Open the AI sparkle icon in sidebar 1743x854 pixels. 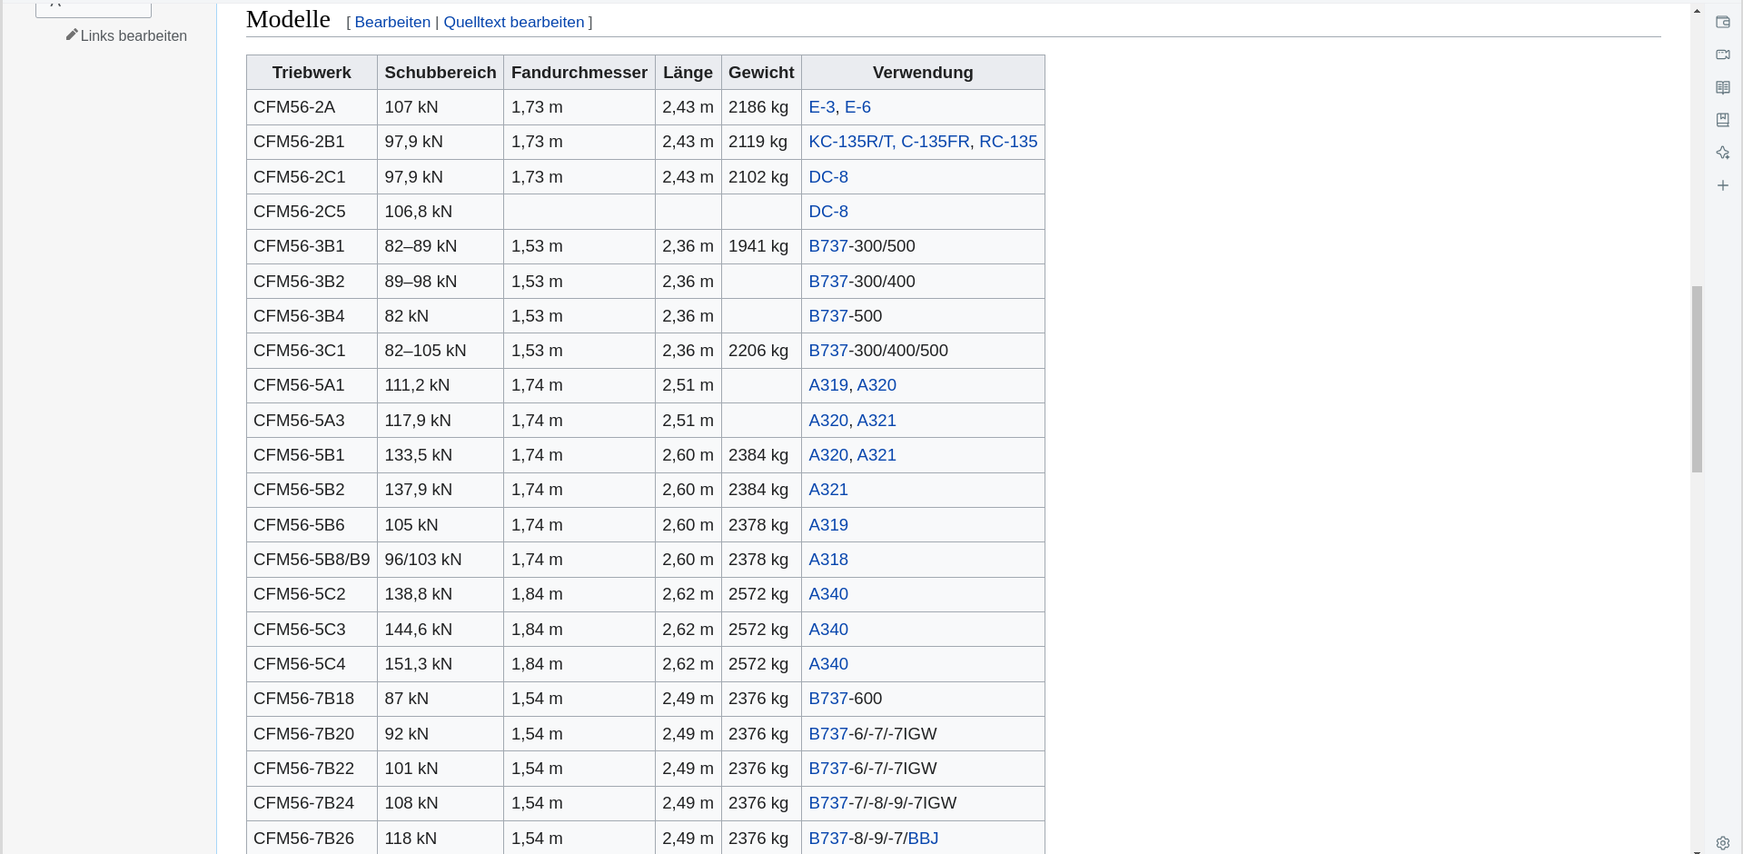pyautogui.click(x=1722, y=153)
